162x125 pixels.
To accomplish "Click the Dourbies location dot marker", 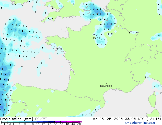I will [106, 84].
